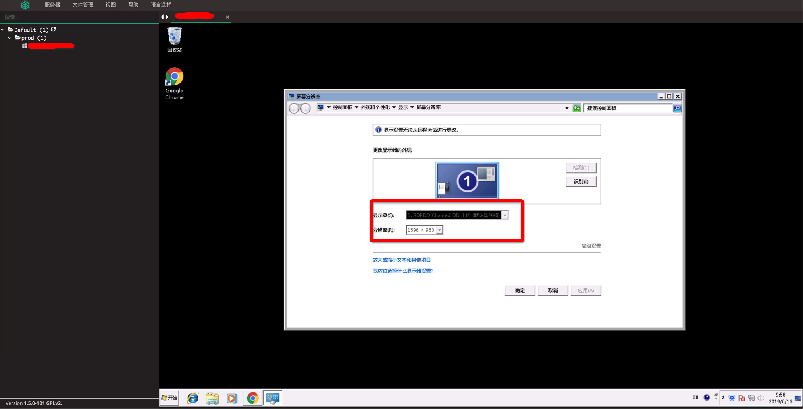The width and height of the screenshot is (803, 409).
Task: Open the 服务器 menu
Action: (52, 5)
